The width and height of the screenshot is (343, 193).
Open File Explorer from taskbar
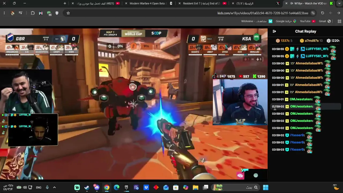coord(195,187)
